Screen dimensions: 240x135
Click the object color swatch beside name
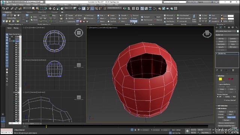tap(238, 31)
